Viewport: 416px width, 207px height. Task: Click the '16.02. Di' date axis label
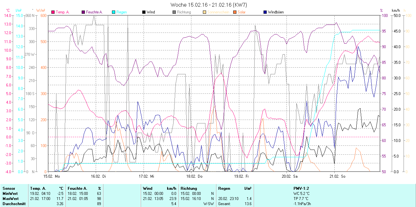99,176
